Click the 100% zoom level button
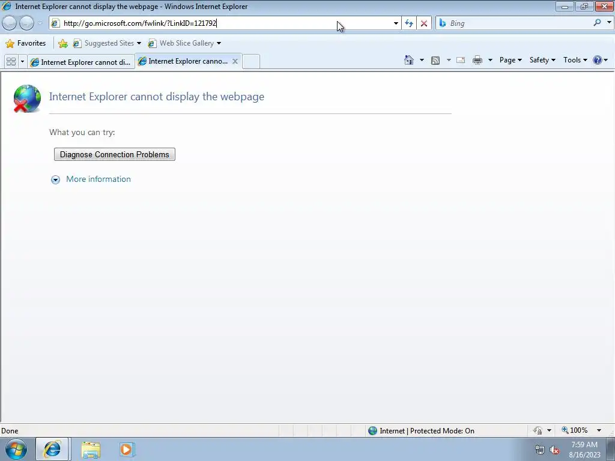The width and height of the screenshot is (615, 461). coord(575,430)
